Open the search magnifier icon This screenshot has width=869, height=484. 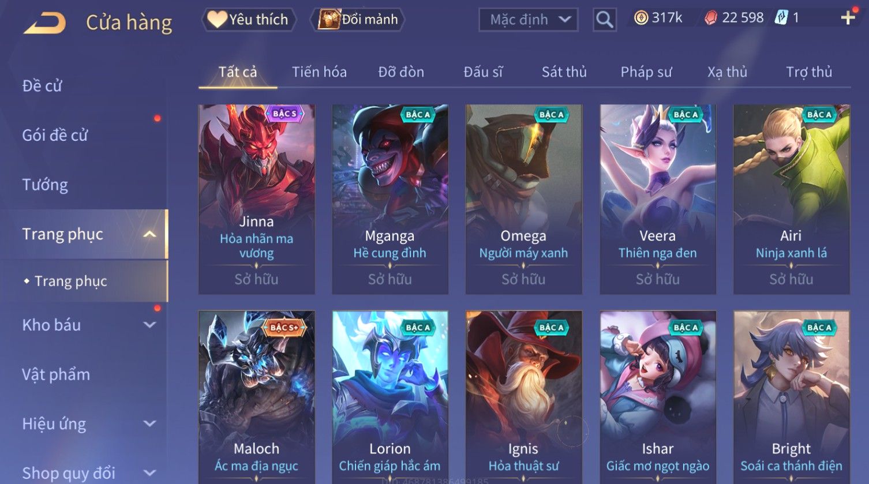(604, 20)
